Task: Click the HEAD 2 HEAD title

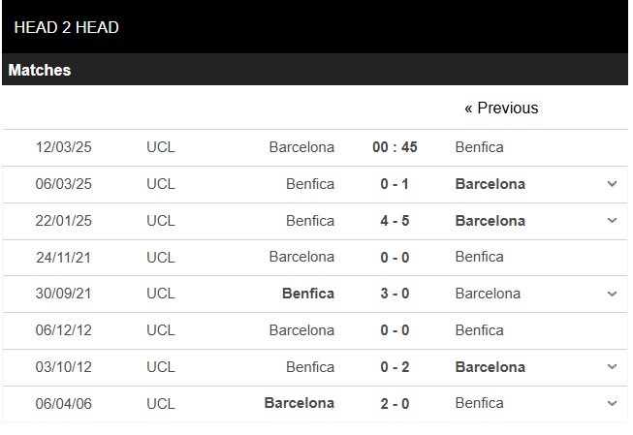Action: click(67, 27)
